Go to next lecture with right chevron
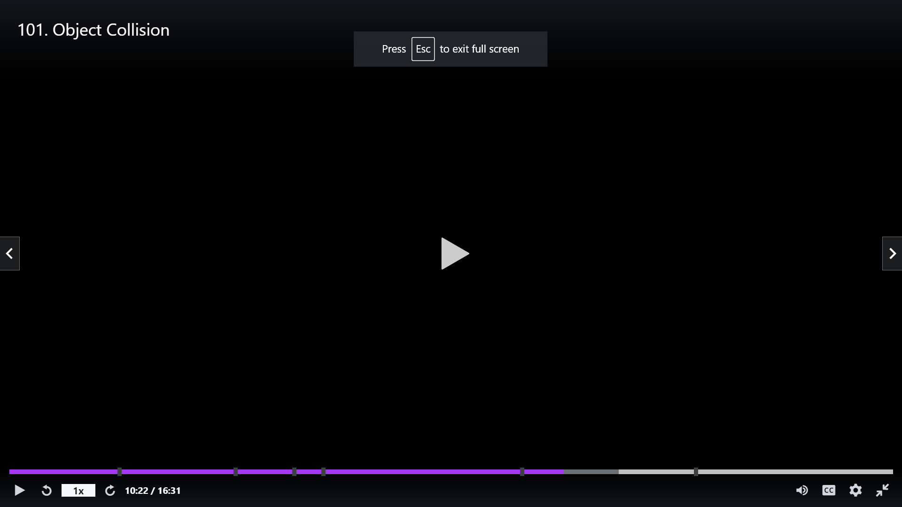Viewport: 902px width, 507px height. click(x=892, y=253)
